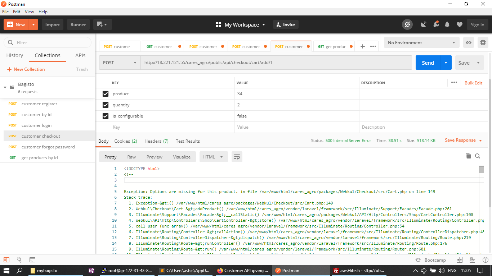Open the HTML format dropdown
The width and height of the screenshot is (492, 276).
pos(214,157)
